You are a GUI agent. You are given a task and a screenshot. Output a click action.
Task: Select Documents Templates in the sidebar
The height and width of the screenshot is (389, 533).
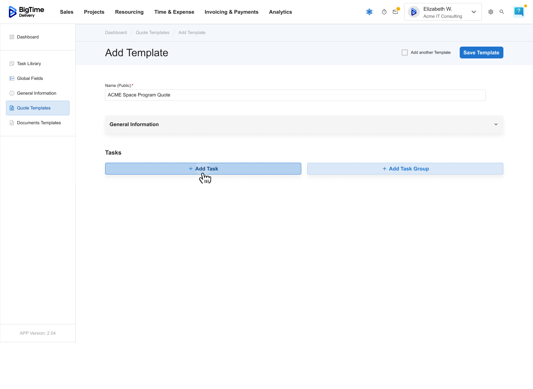click(38, 123)
